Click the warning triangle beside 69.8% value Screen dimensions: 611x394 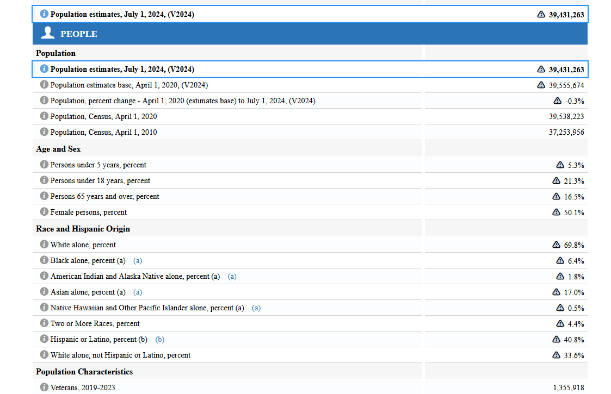coord(556,245)
